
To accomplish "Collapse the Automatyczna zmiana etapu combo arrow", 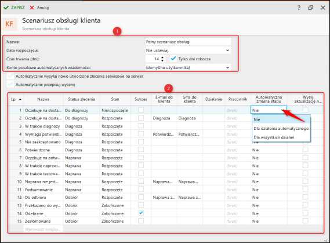I will [282, 110].
